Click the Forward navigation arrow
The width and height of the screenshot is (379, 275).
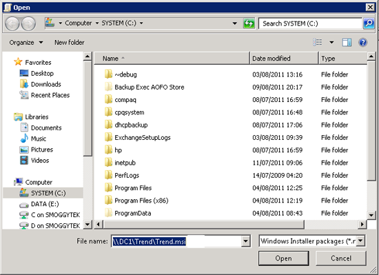click(28, 23)
